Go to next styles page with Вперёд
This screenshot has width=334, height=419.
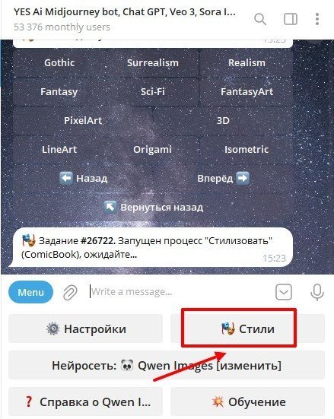tap(223, 178)
